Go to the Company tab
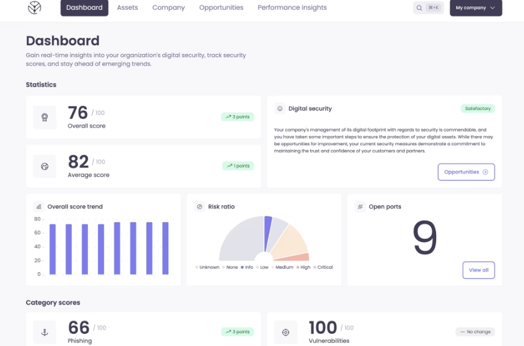 [168, 8]
